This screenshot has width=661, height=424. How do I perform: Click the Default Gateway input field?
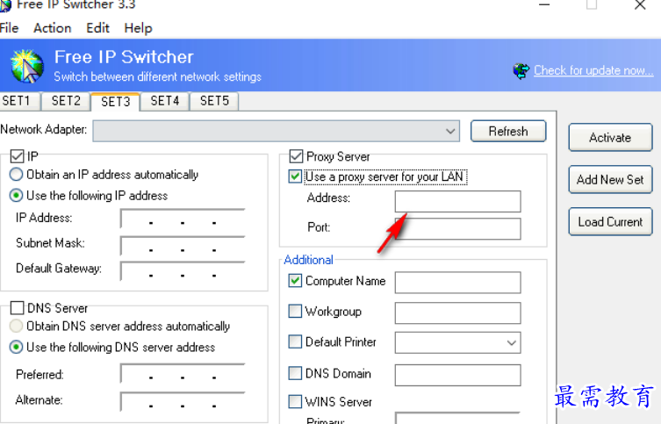pyautogui.click(x=183, y=271)
